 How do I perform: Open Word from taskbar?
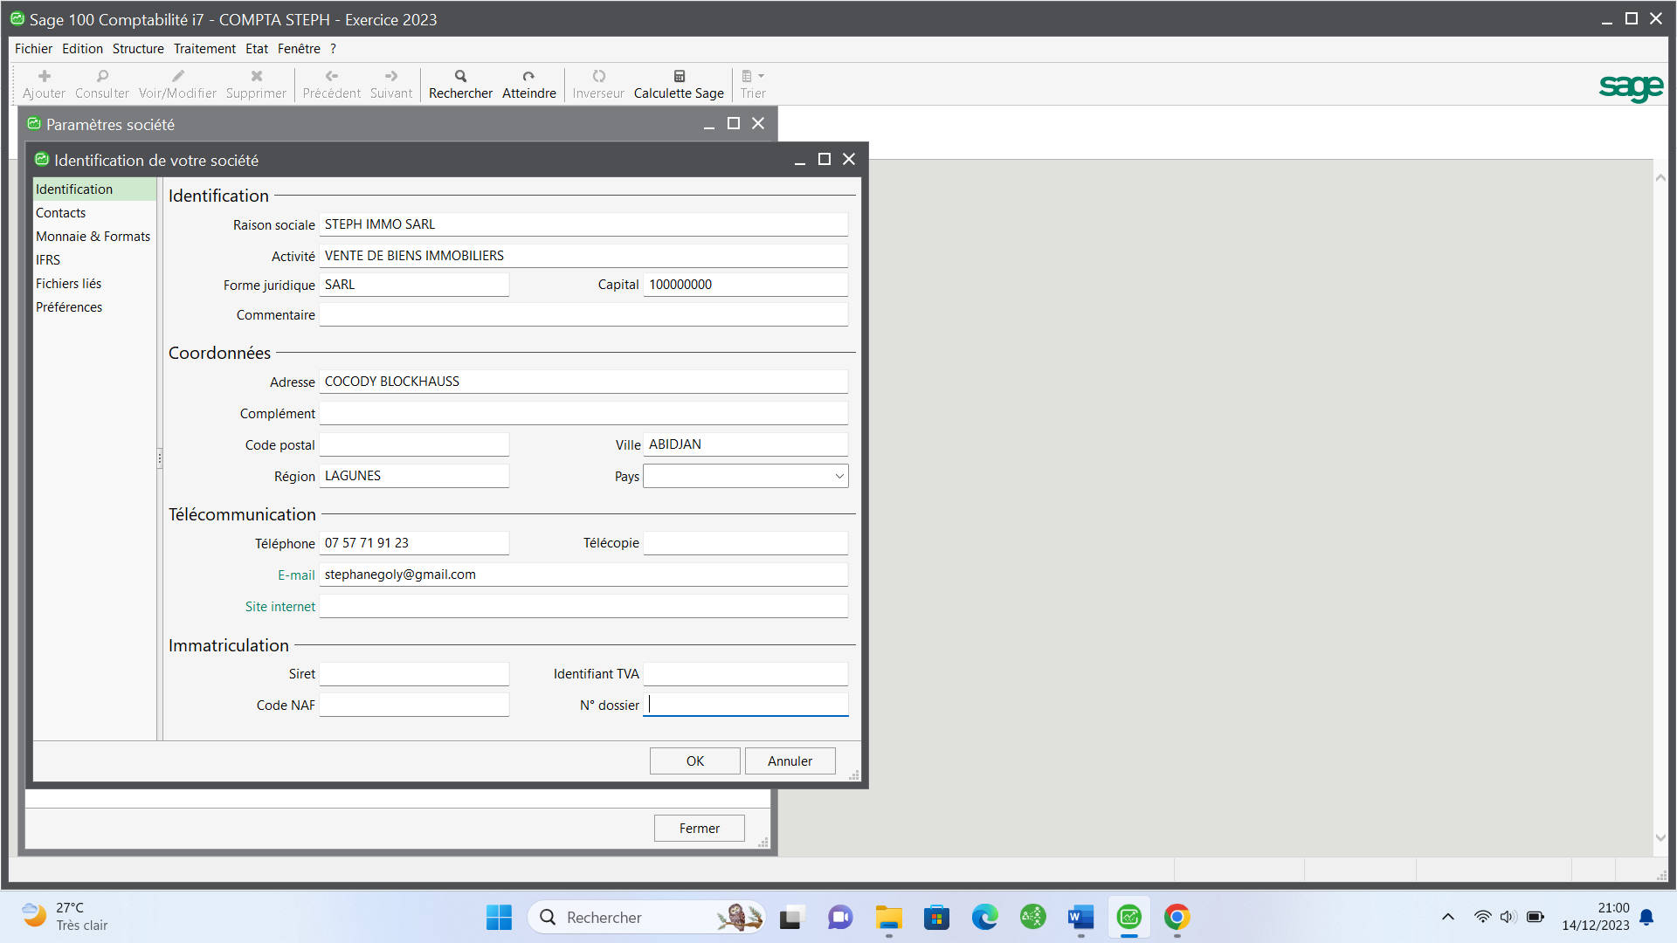pos(1080,917)
